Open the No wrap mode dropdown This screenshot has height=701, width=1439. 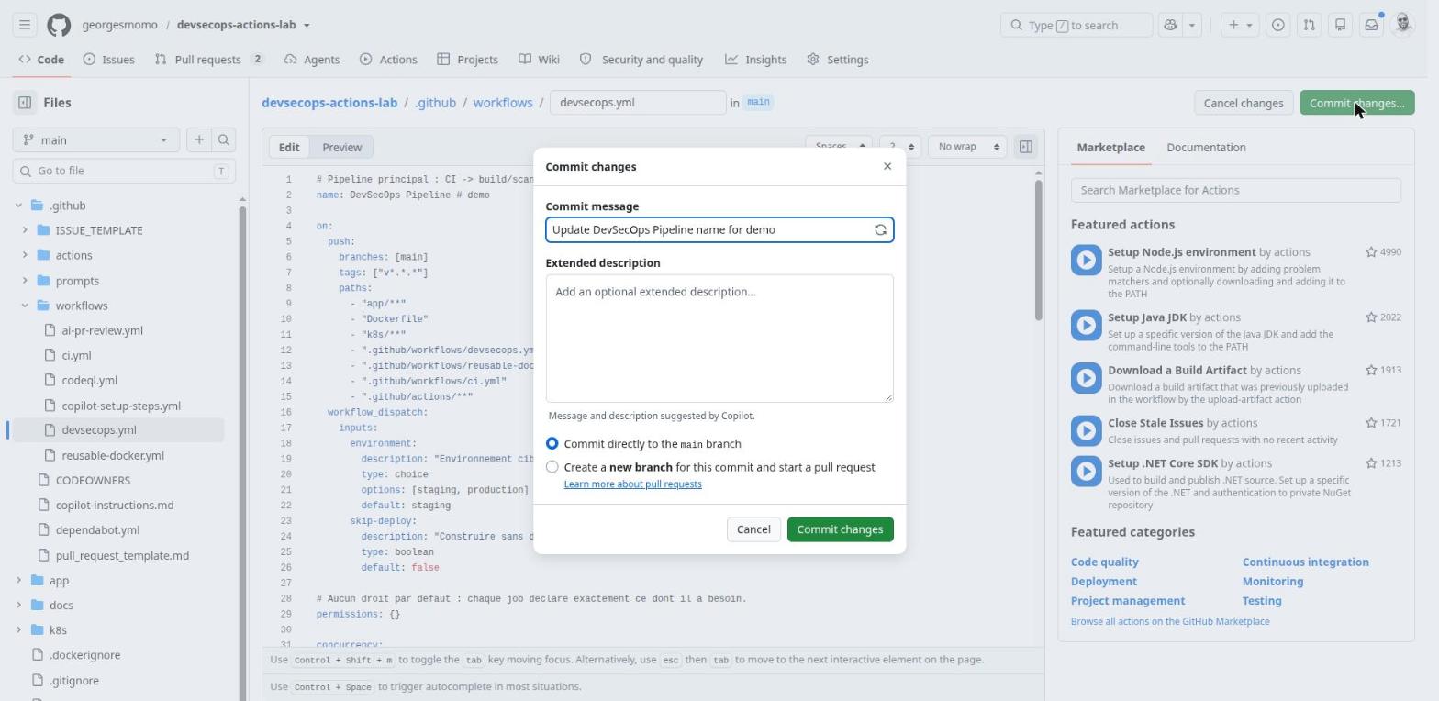pyautogui.click(x=967, y=147)
